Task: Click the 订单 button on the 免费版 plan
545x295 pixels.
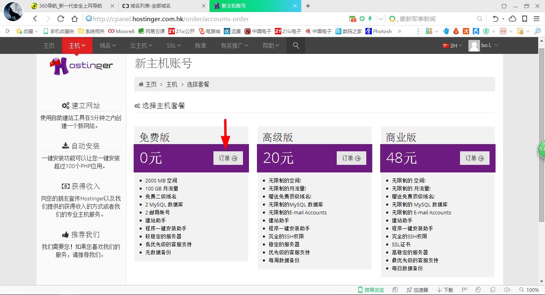Action: [x=228, y=158]
